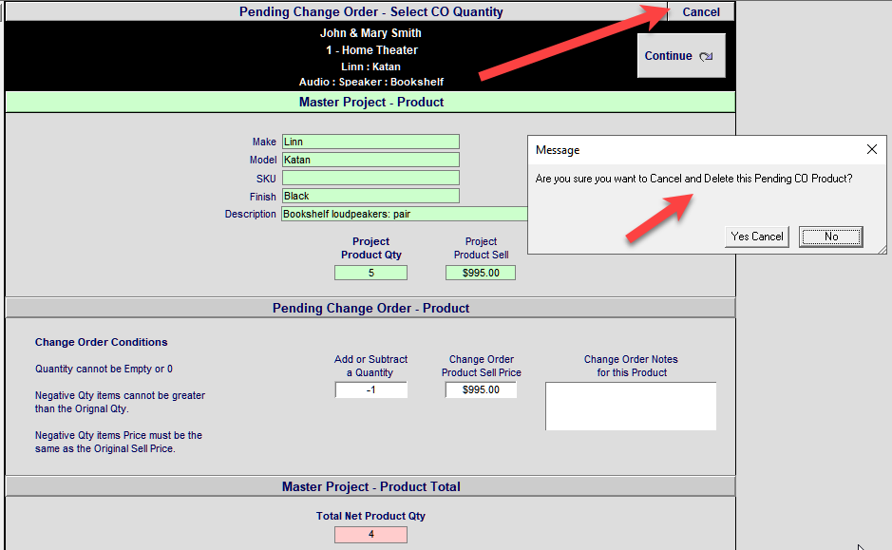Click the Total Net Product Qty value 4
This screenshot has width=892, height=550.
click(370, 535)
